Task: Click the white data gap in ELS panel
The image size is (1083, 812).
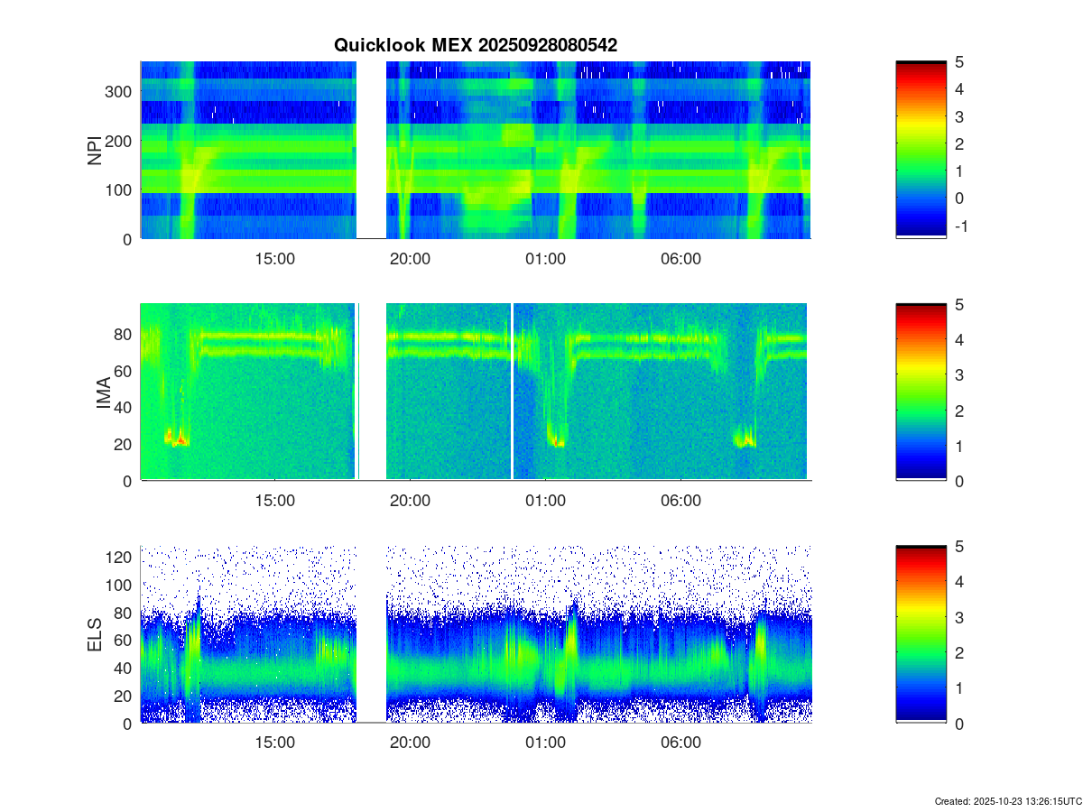Action: tap(371, 633)
